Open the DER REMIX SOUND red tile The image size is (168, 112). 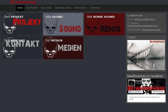104,24
